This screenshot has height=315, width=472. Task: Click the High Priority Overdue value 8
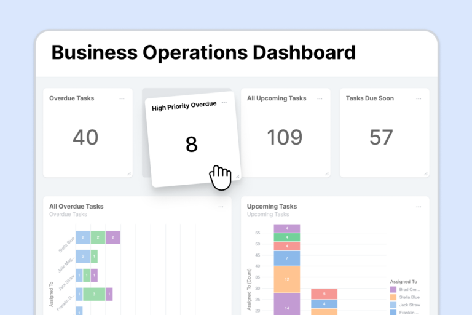click(192, 144)
